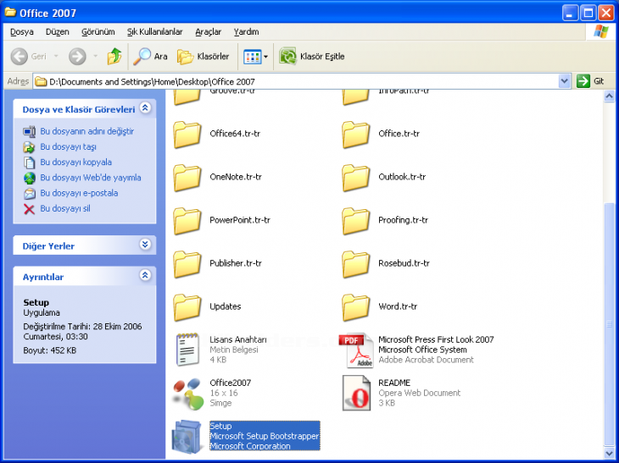Click the Web publish globe icon
The height and width of the screenshot is (463, 619).
tap(29, 178)
